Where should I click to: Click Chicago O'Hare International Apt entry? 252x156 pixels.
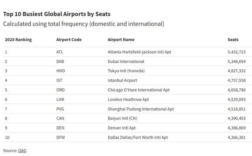(139, 90)
